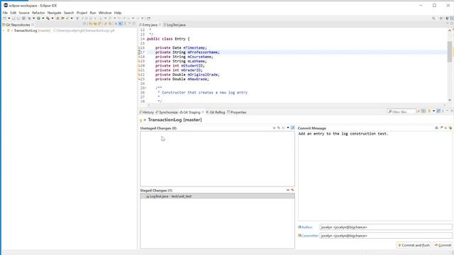Click Remove all files from index icon
The image size is (454, 255).
pyautogui.click(x=292, y=190)
